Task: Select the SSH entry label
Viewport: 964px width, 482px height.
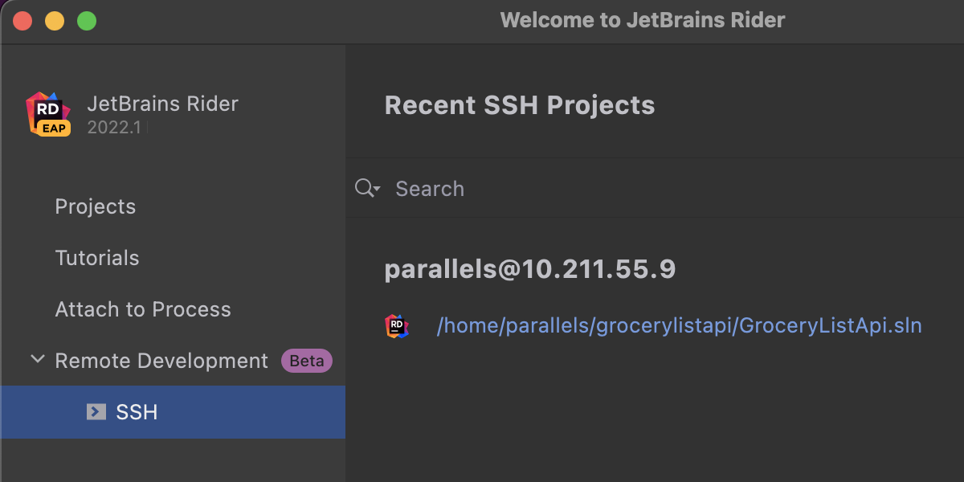Action: pyautogui.click(x=137, y=412)
